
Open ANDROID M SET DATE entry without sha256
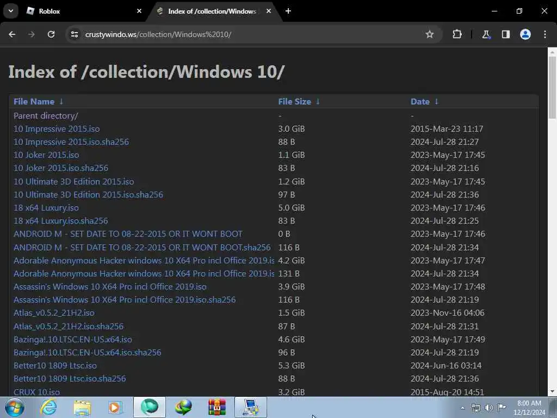[128, 234]
